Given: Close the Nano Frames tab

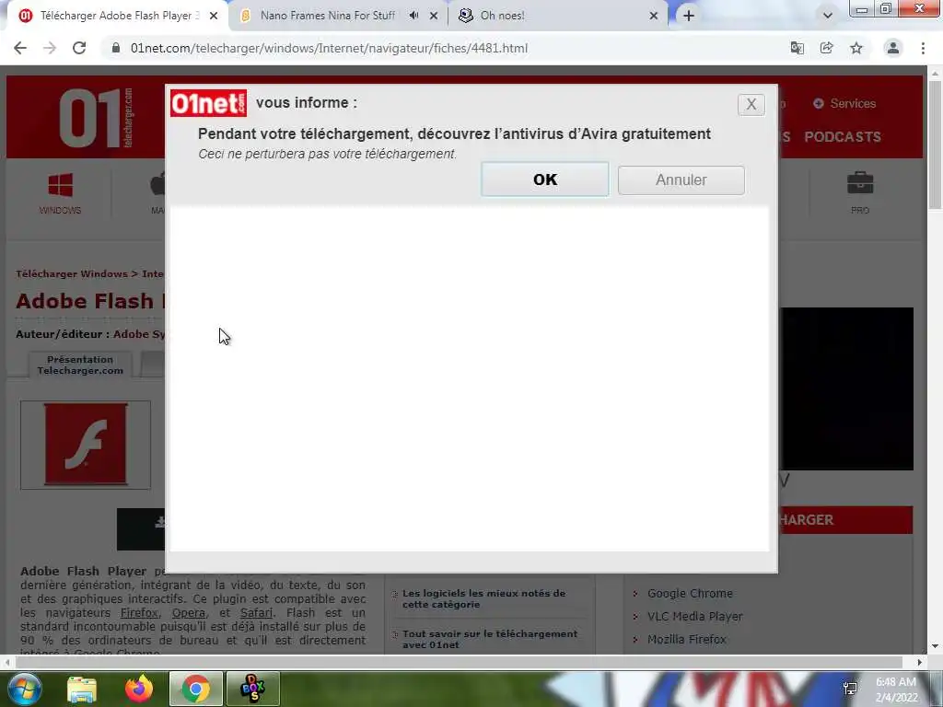Looking at the screenshot, I should tap(434, 16).
